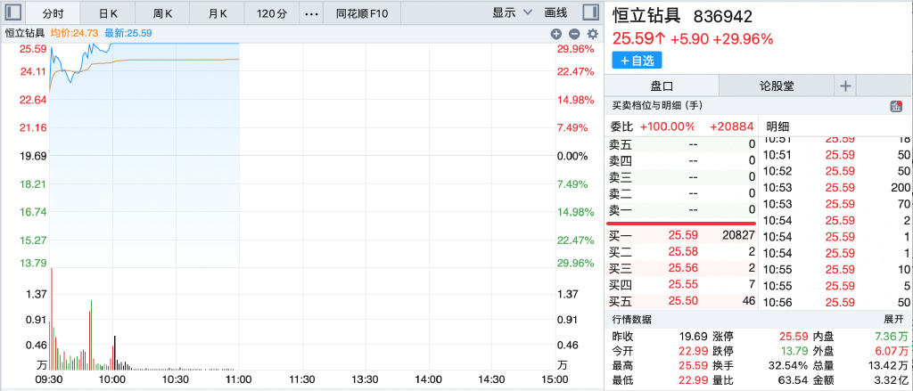Screen dimensions: 913x391
Task: Open the 论股堂 tab
Action: point(777,86)
